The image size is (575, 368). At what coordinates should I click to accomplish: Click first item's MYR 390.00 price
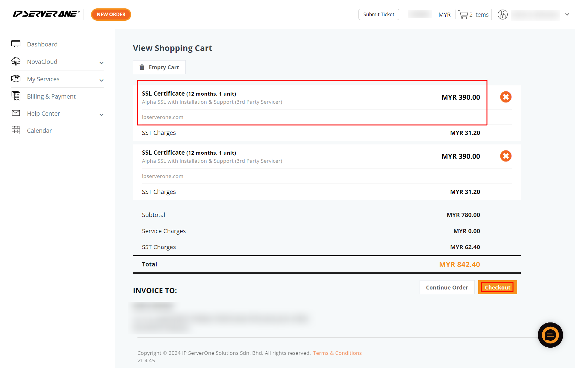click(x=461, y=97)
